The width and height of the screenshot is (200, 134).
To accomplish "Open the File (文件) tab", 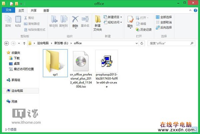I will coord(8,10).
